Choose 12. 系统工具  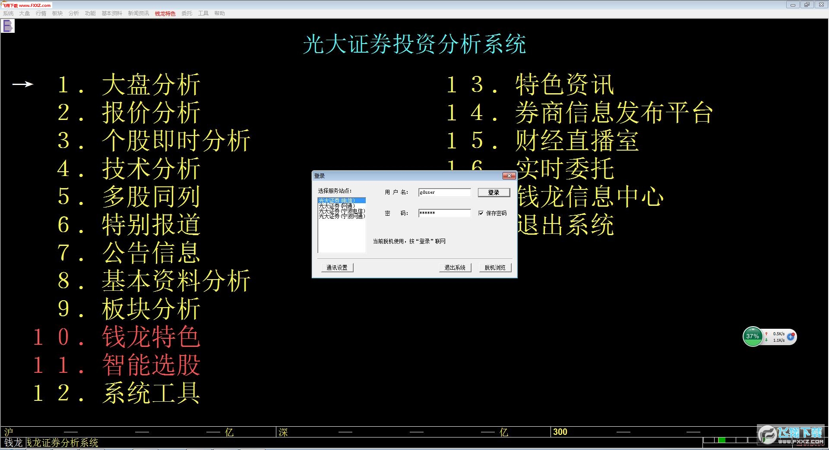[x=117, y=393]
